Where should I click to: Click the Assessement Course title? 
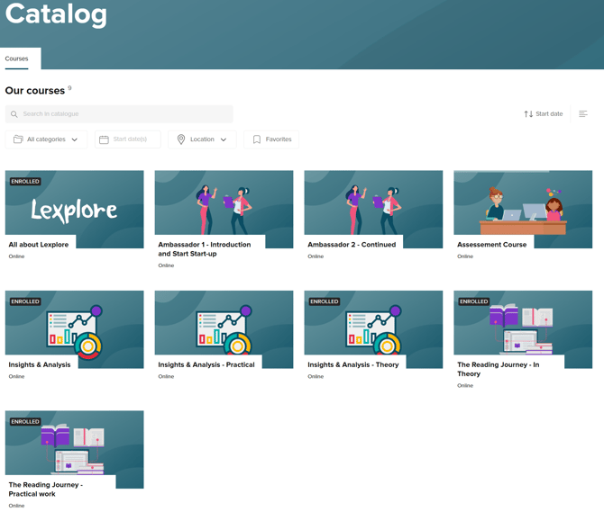(x=491, y=245)
